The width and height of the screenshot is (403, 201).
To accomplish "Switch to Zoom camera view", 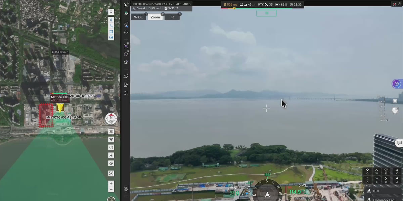I will click(155, 17).
